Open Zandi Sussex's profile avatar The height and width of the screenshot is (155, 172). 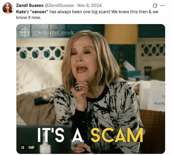(8, 8)
